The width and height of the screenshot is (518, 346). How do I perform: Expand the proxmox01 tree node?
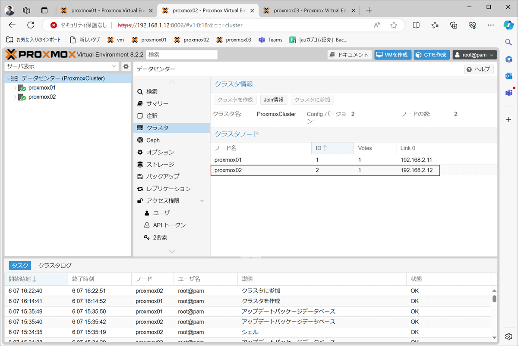(15, 88)
